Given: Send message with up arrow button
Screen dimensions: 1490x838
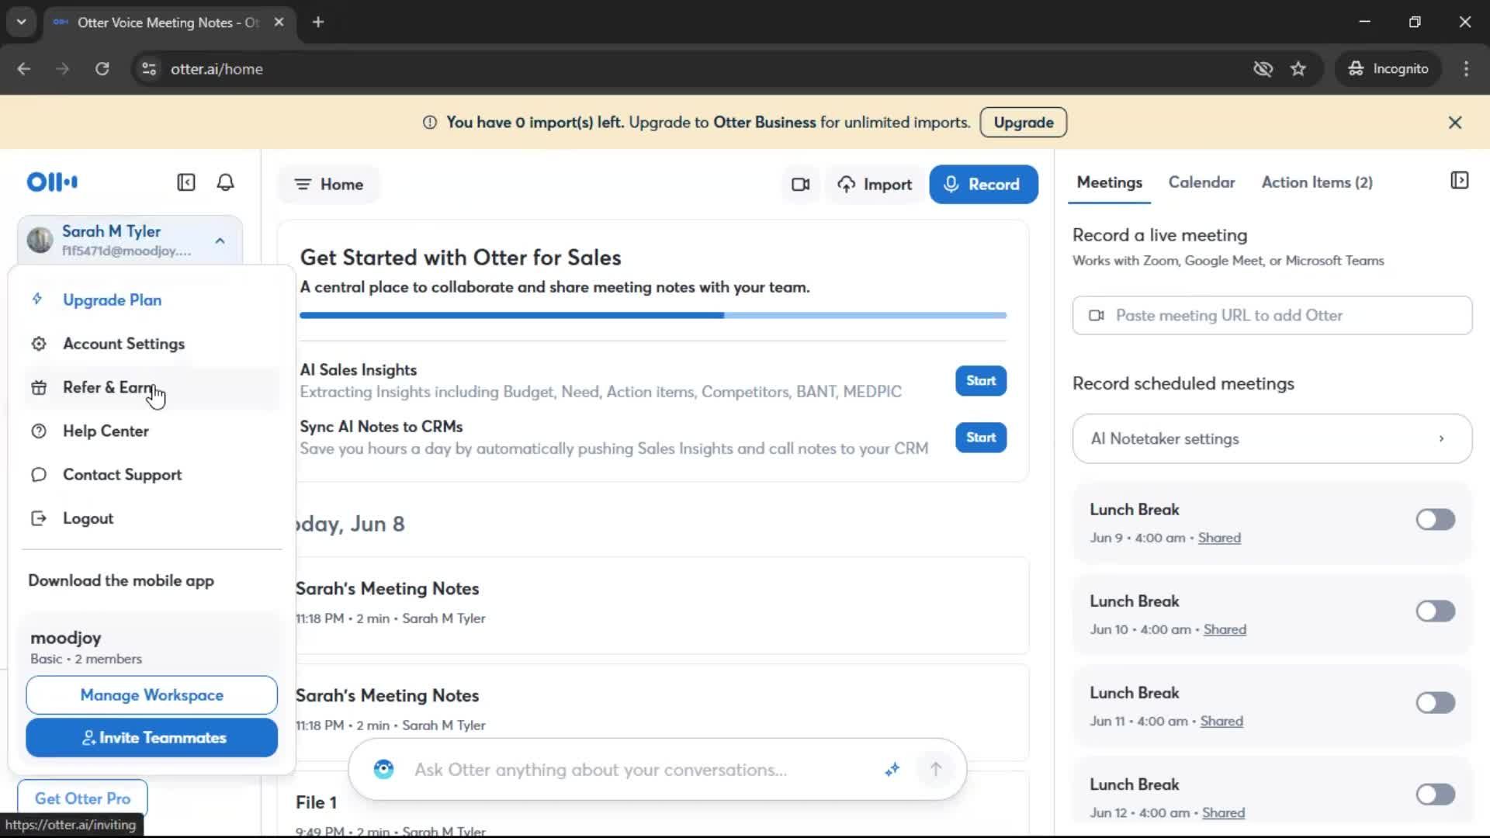Looking at the screenshot, I should pyautogui.click(x=936, y=769).
